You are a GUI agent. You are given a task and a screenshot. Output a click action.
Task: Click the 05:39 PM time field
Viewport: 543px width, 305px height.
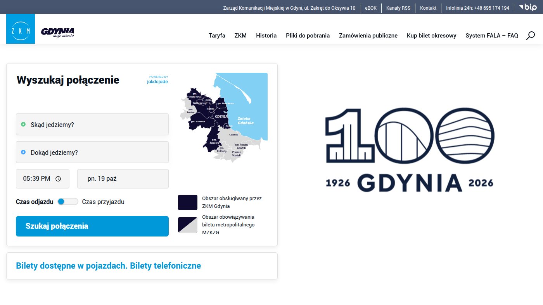[x=43, y=179]
